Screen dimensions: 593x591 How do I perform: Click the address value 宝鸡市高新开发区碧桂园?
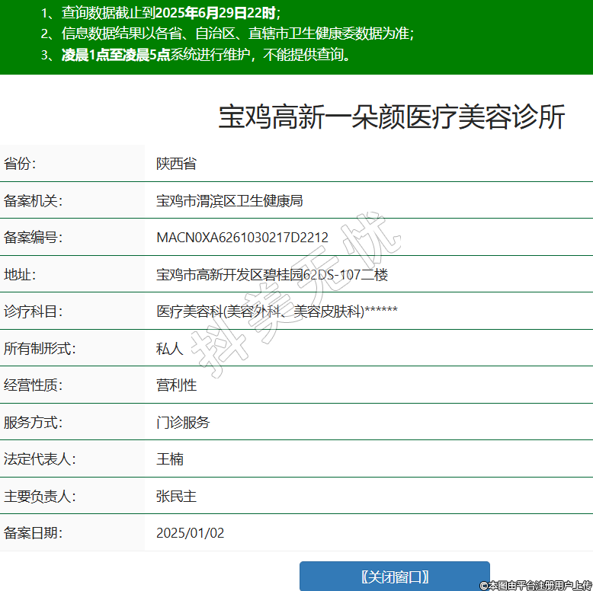point(272,275)
